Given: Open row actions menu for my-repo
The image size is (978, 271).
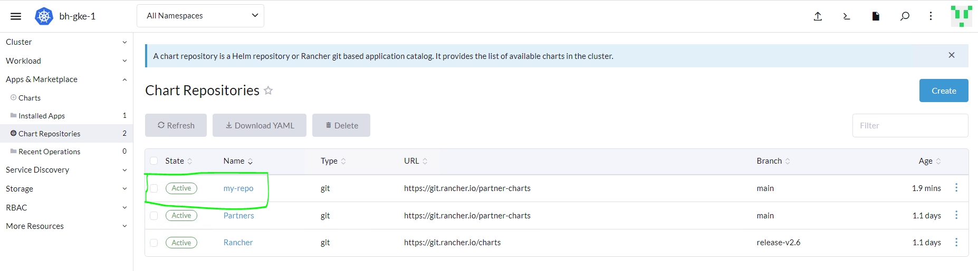Looking at the screenshot, I should (x=956, y=188).
